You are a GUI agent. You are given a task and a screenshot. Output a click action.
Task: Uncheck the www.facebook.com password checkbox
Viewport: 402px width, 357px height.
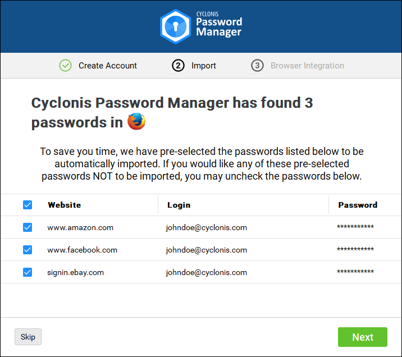28,250
